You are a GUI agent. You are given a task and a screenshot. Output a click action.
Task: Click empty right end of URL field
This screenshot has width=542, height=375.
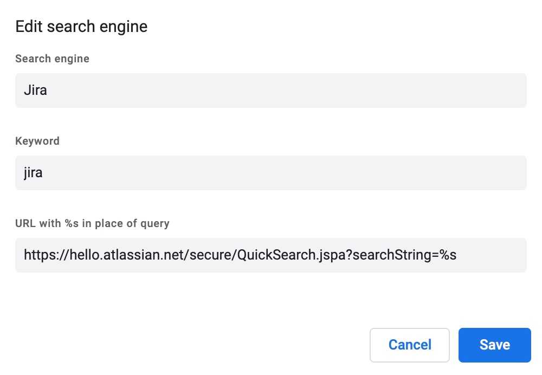pyautogui.click(x=493, y=255)
